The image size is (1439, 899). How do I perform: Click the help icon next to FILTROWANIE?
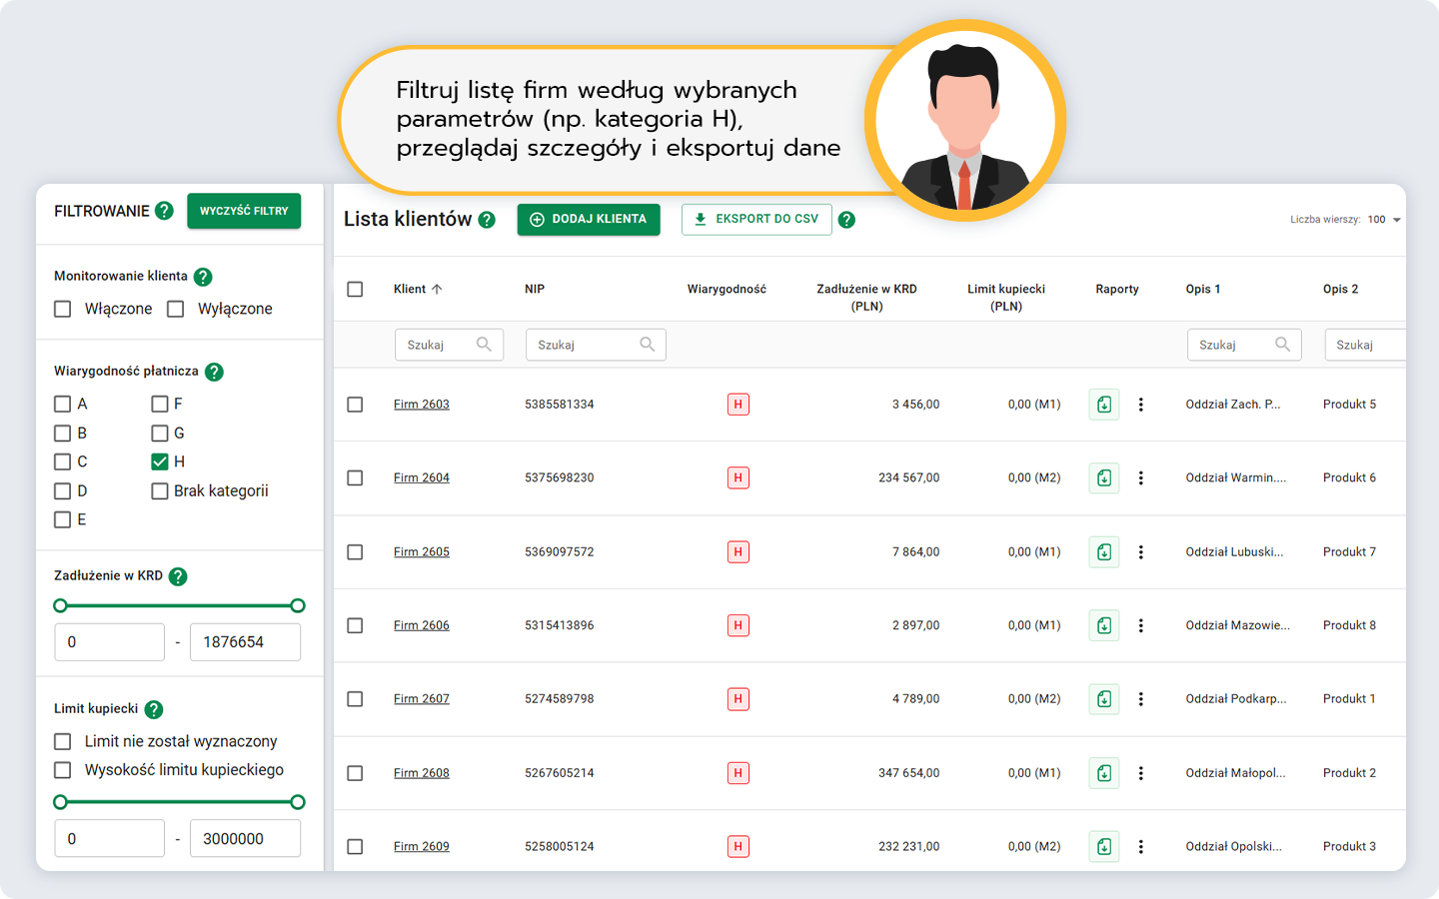[165, 211]
